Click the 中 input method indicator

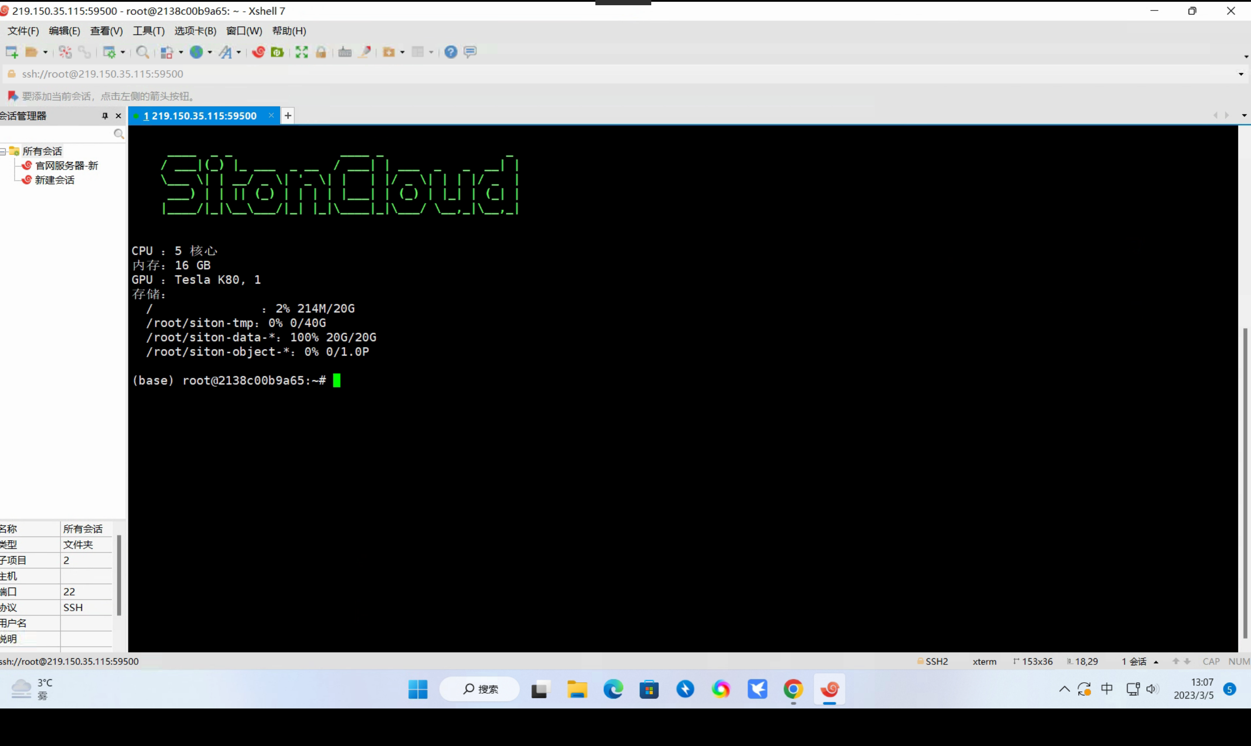click(x=1107, y=689)
